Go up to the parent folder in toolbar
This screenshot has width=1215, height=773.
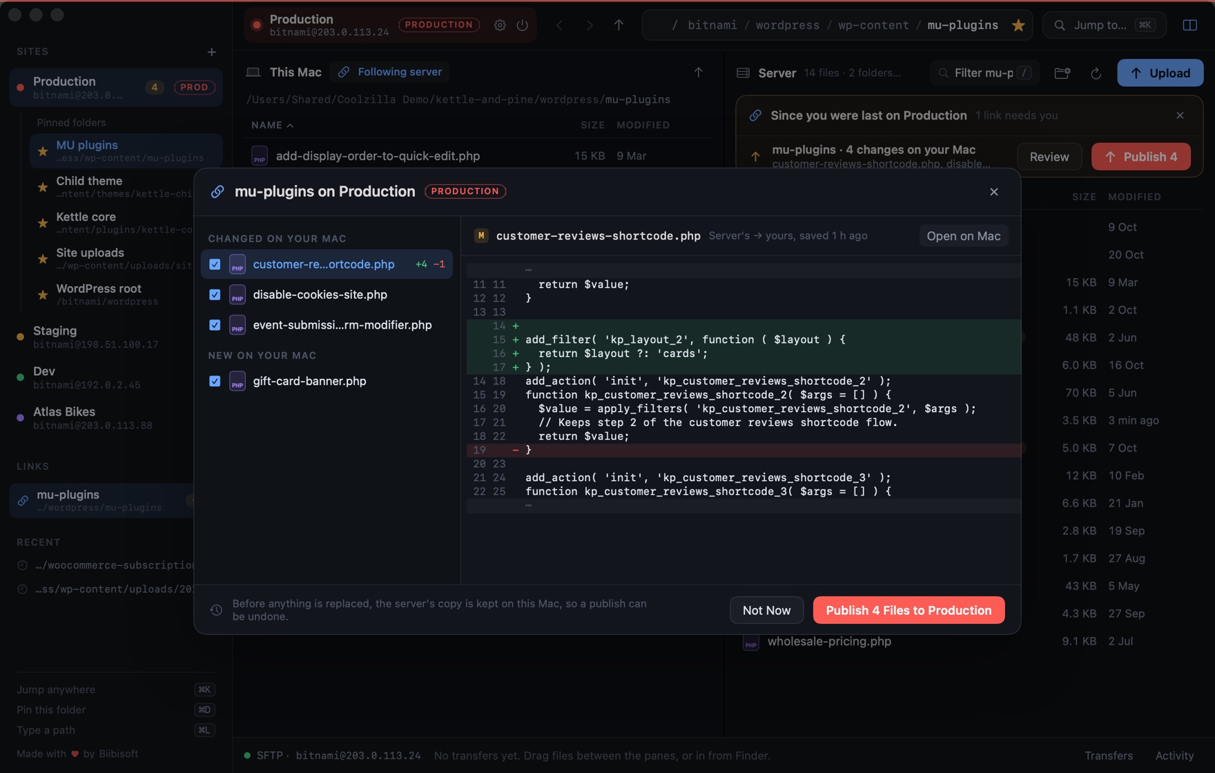point(619,25)
